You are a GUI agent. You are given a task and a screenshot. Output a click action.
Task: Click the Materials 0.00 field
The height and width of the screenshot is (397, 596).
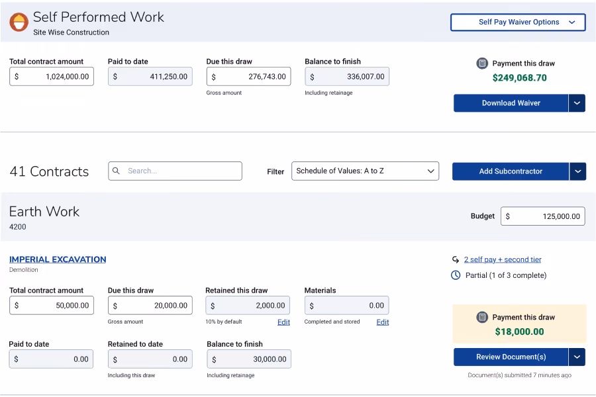point(346,306)
